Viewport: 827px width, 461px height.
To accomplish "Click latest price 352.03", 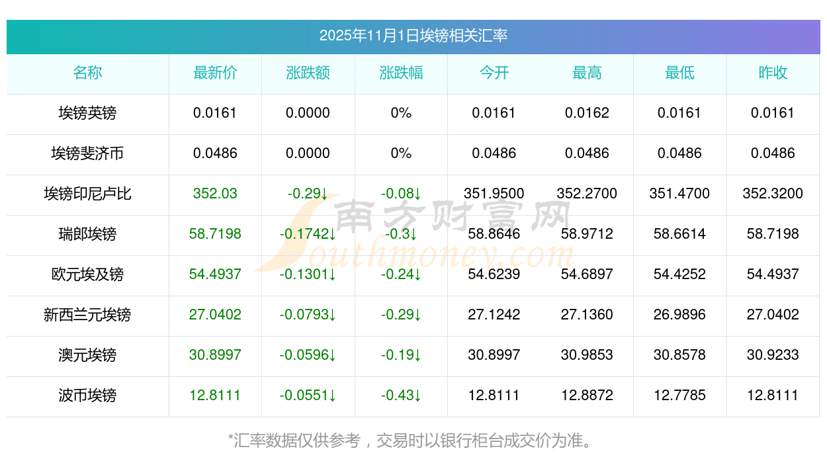I will [x=215, y=194].
